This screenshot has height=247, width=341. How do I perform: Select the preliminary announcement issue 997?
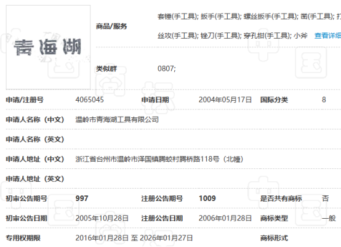click(x=82, y=198)
